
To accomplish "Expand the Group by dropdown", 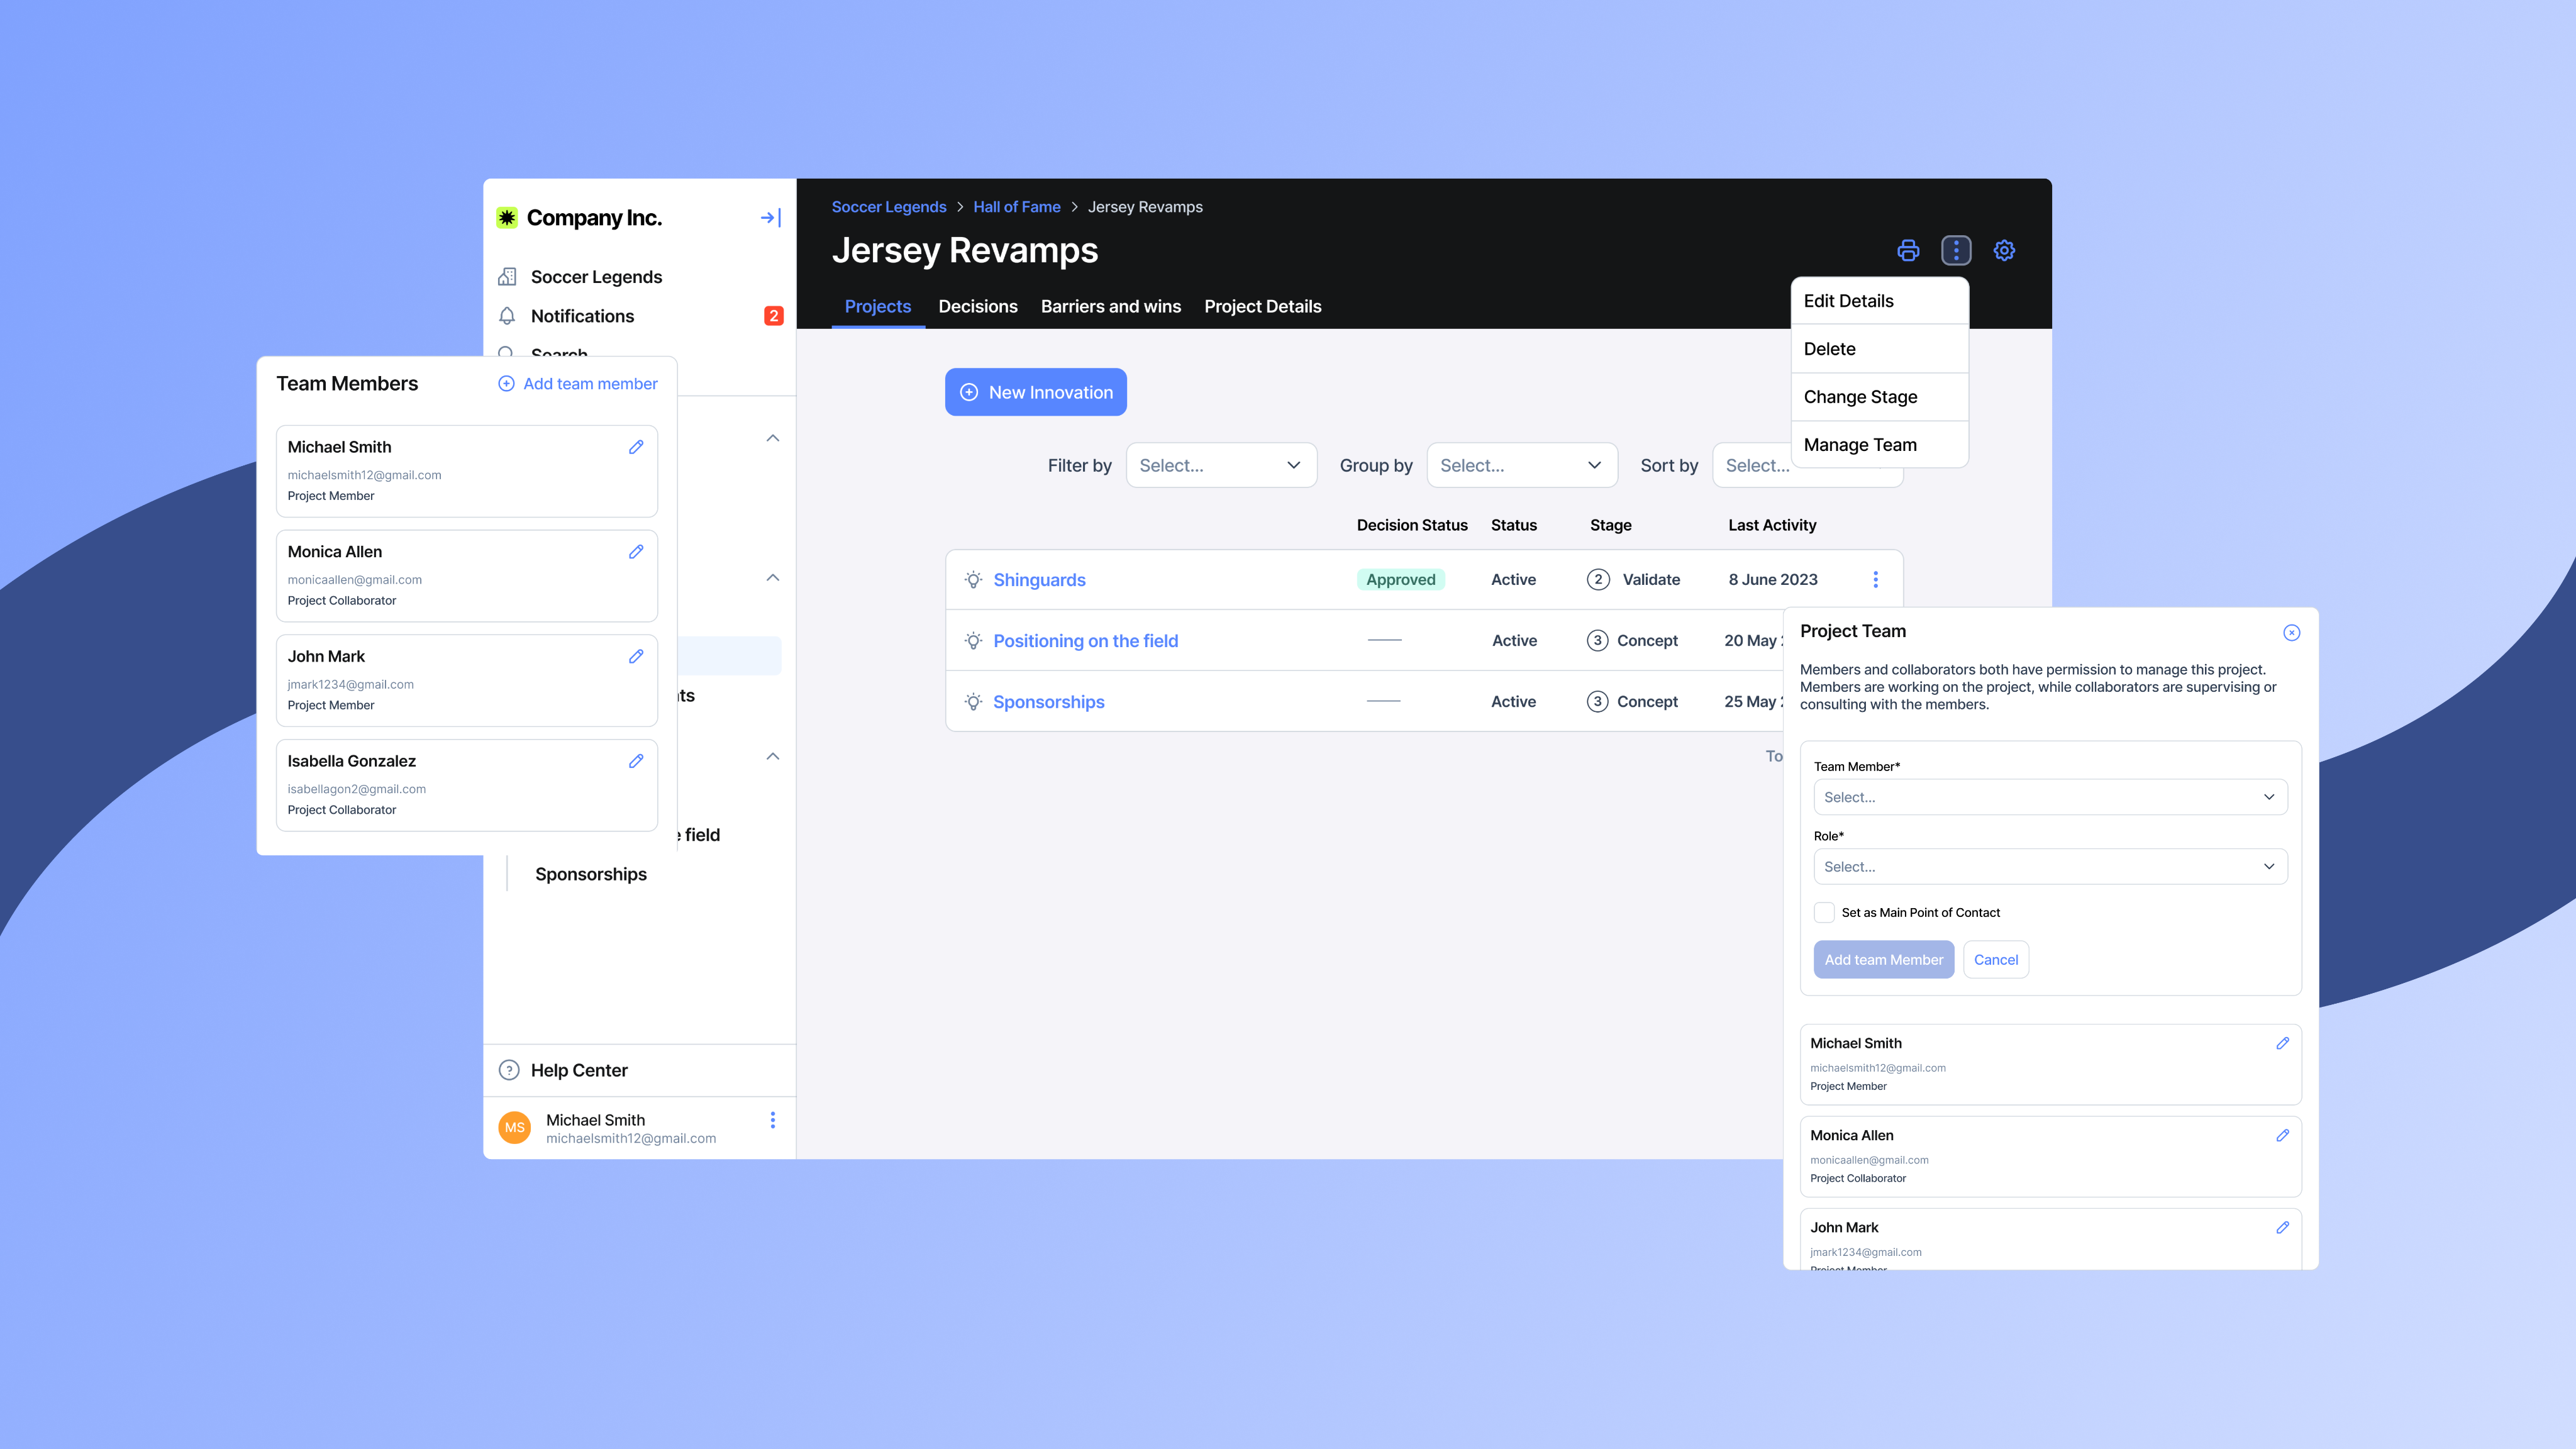I will click(x=1520, y=465).
